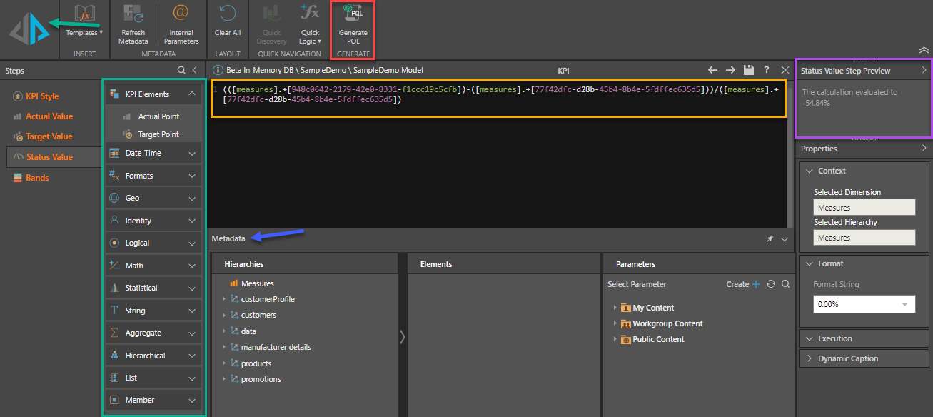
Task: Open help with the question mark icon
Action: click(767, 70)
